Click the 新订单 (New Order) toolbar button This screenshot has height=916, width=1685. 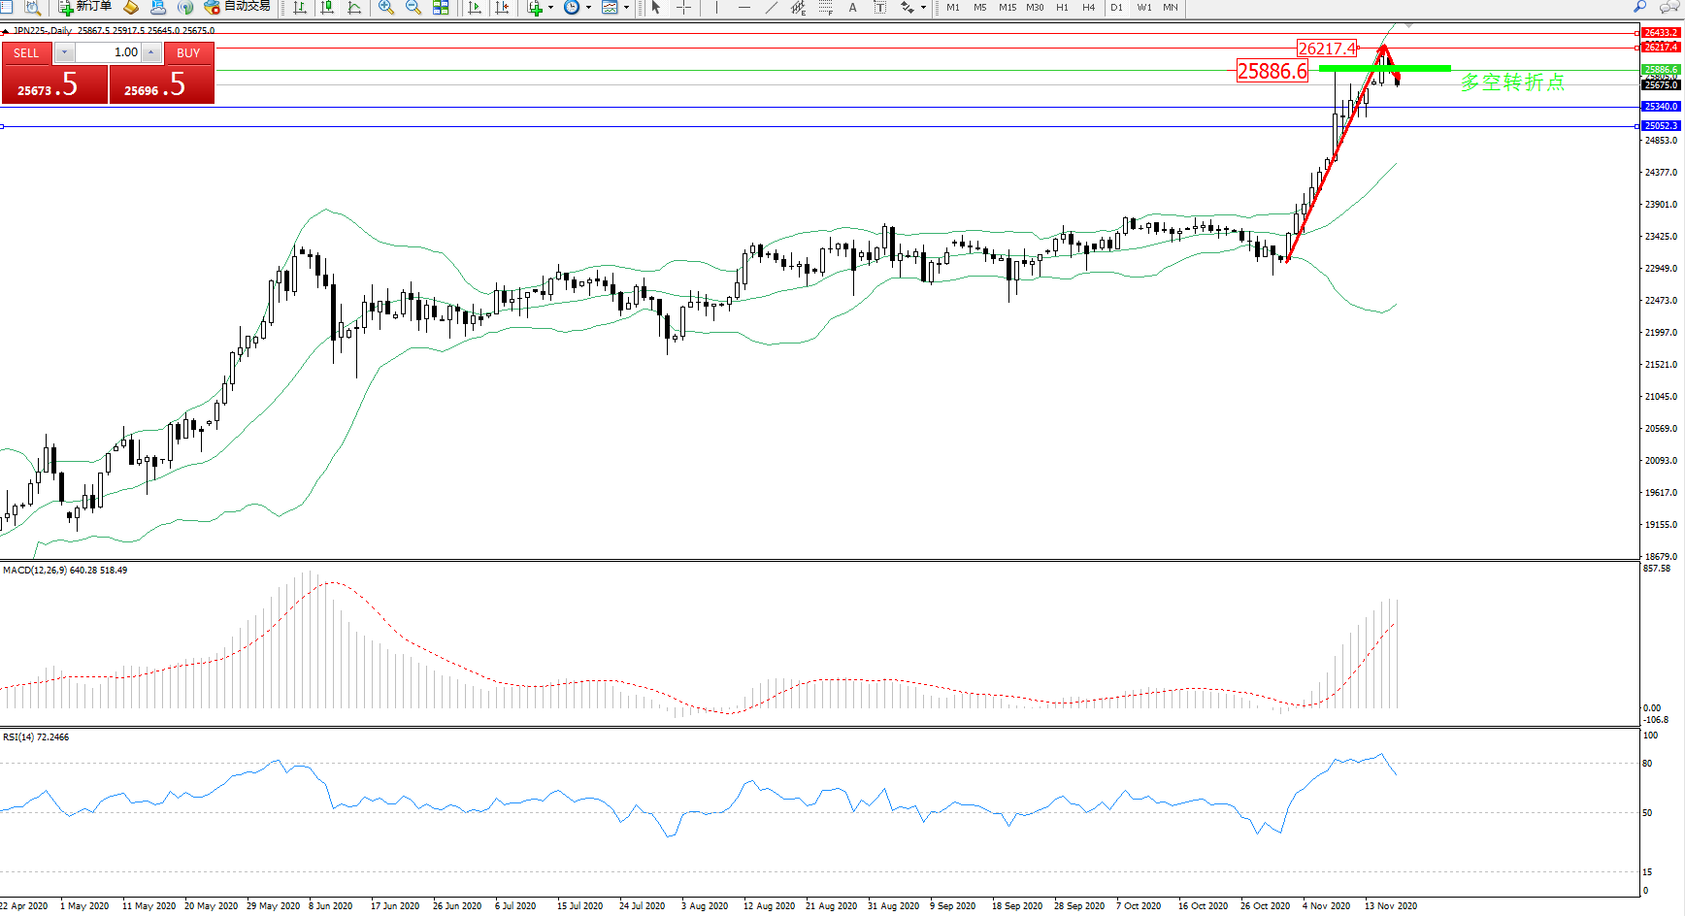(x=85, y=7)
